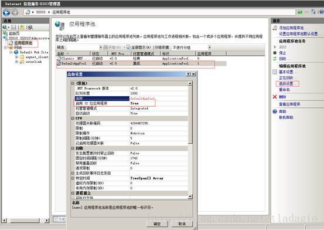Viewport: 324px width, 230px height.
Task: Click the DefaultAppPool row icon
Action: pos(59,63)
